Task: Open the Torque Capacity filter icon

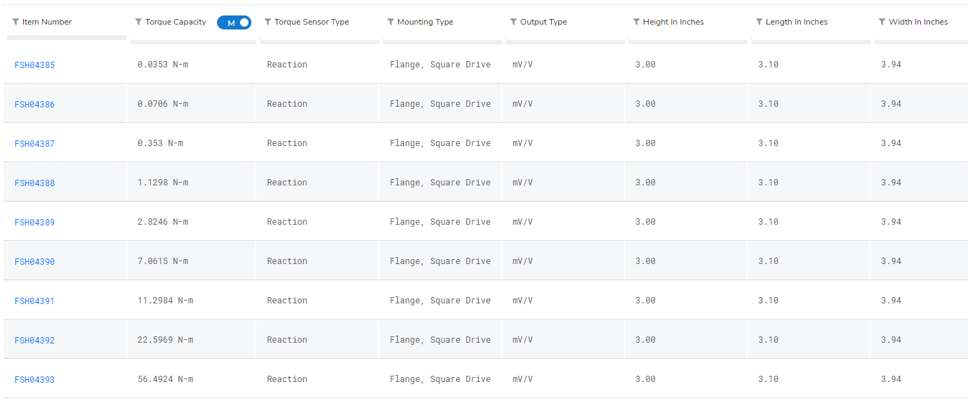Action: click(x=138, y=22)
